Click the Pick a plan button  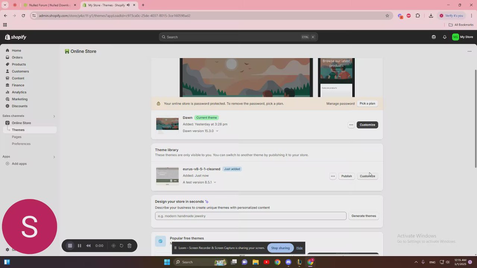click(x=367, y=103)
